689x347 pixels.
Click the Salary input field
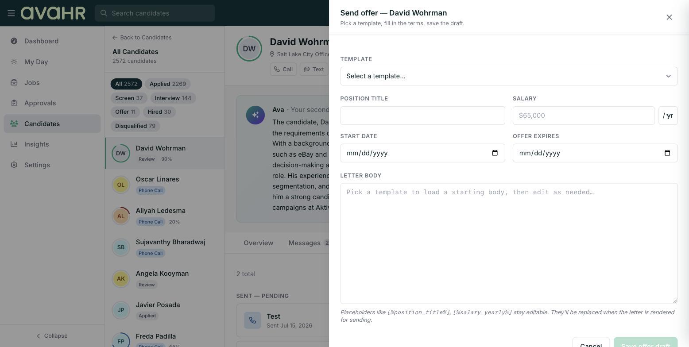(584, 116)
